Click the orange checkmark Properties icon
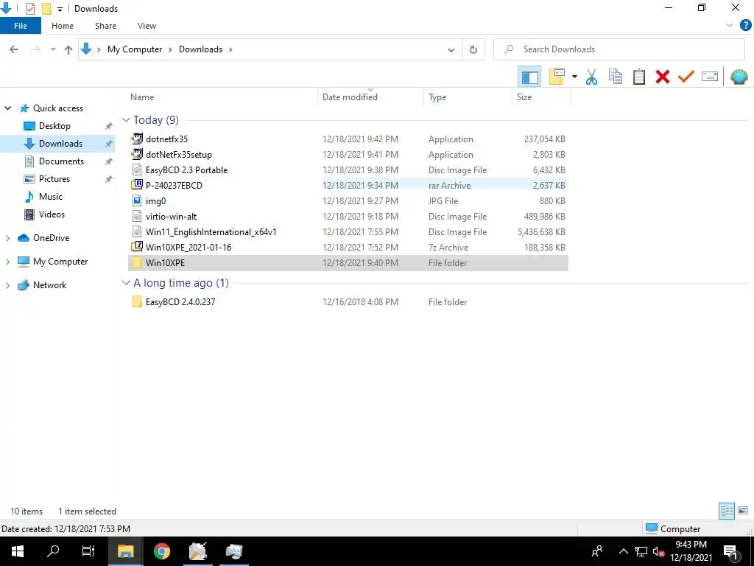 (686, 77)
